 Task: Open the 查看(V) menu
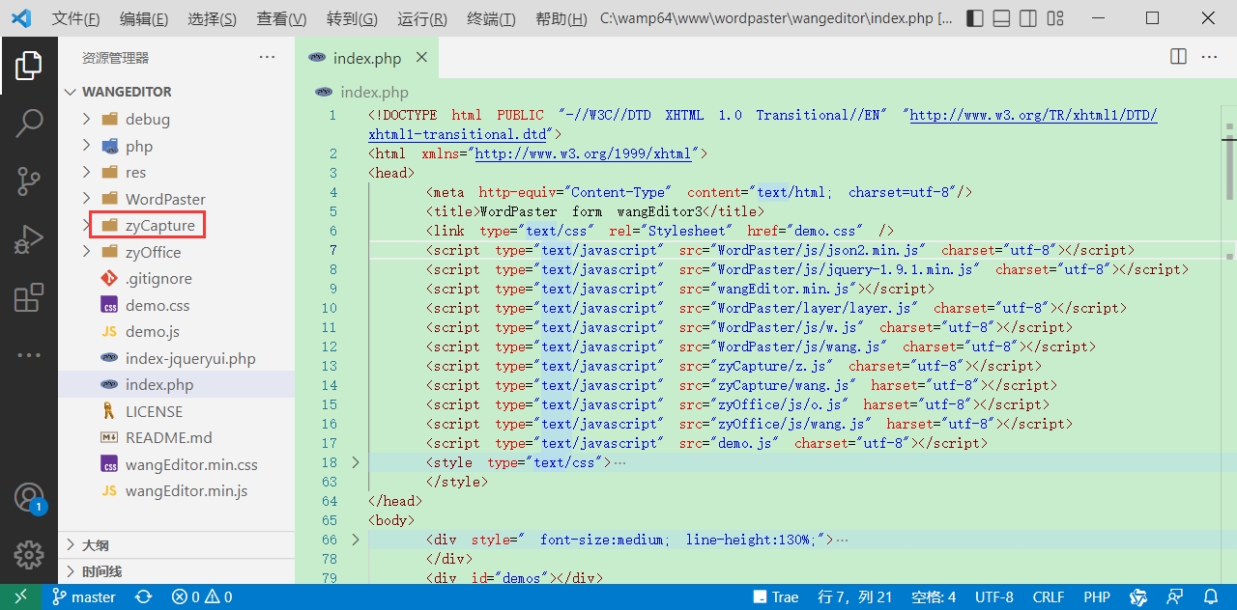tap(281, 19)
